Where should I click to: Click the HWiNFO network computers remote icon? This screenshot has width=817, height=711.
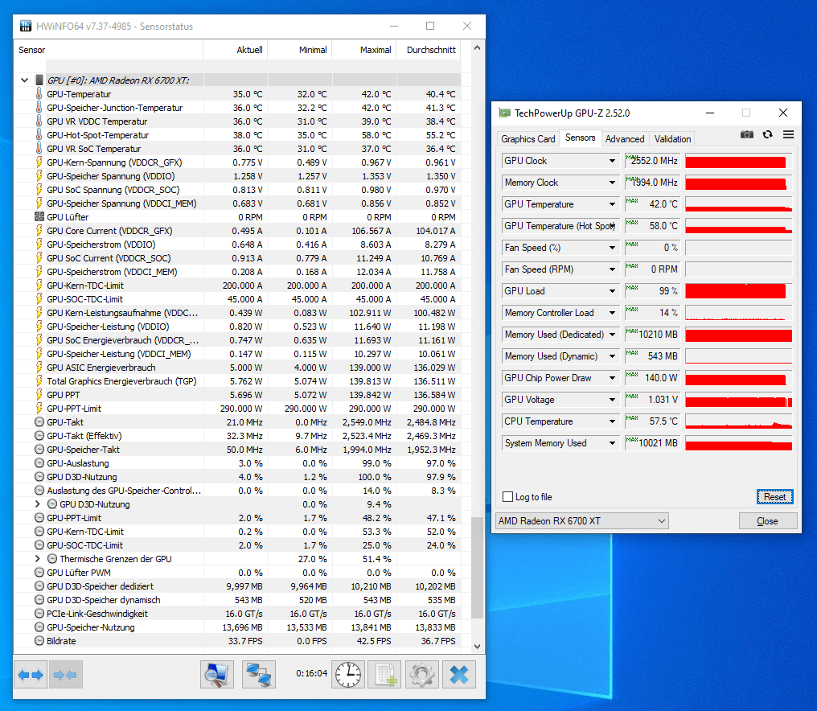click(x=258, y=675)
